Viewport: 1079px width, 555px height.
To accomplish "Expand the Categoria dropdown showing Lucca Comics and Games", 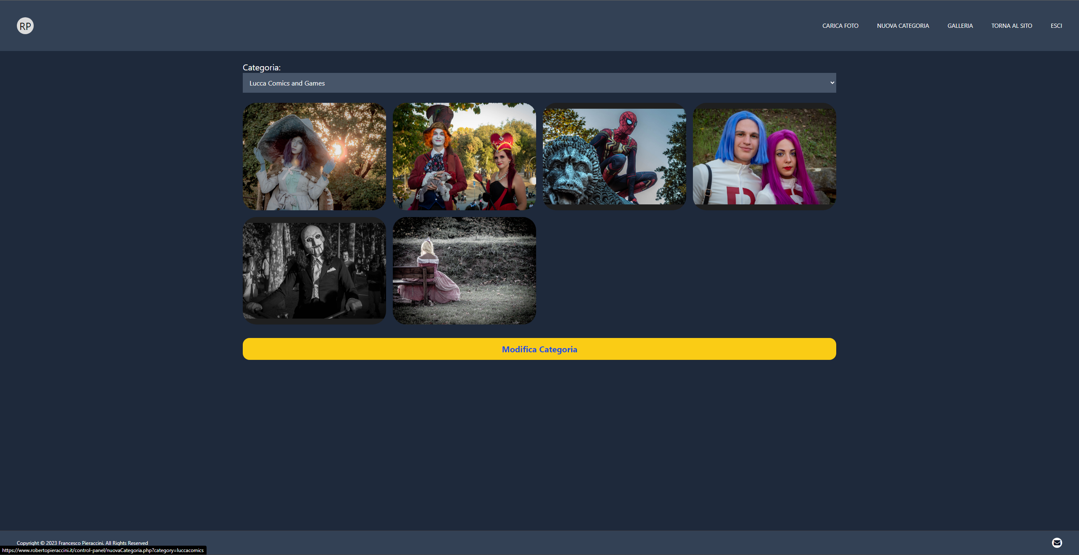I will (539, 83).
